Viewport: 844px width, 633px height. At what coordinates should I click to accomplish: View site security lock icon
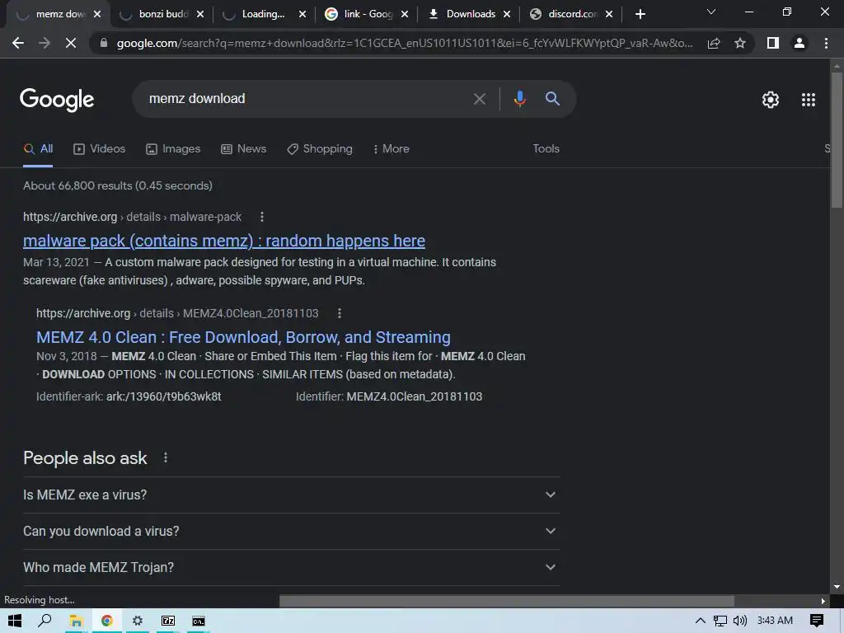point(104,43)
